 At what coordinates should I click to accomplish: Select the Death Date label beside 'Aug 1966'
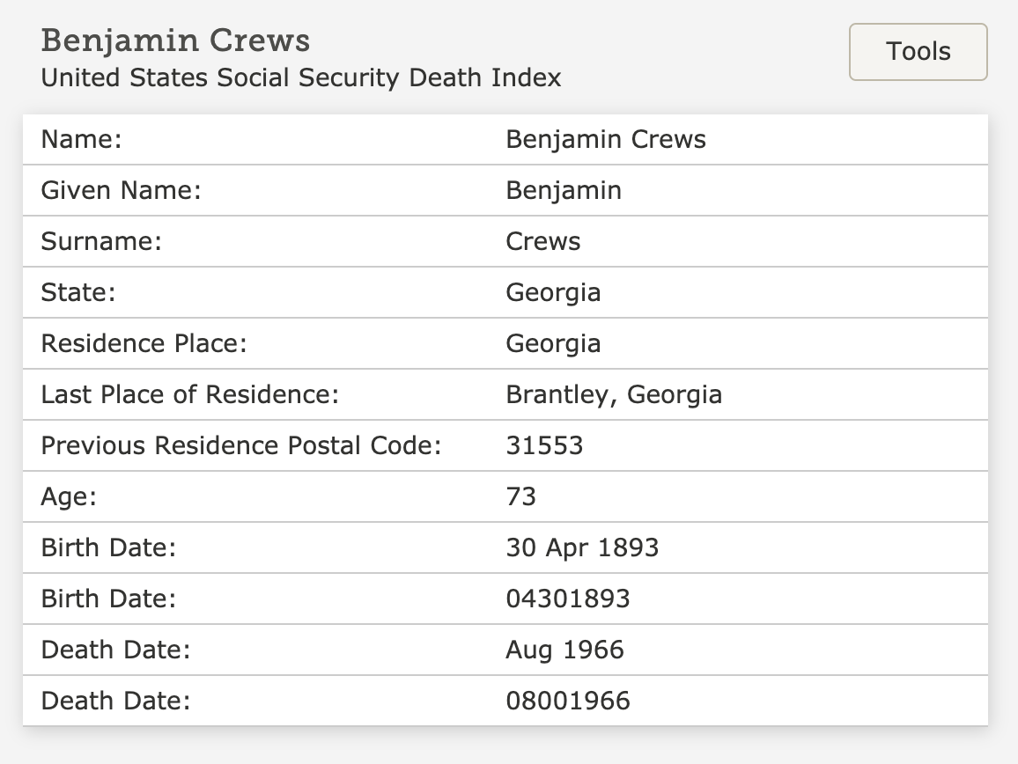[115, 650]
